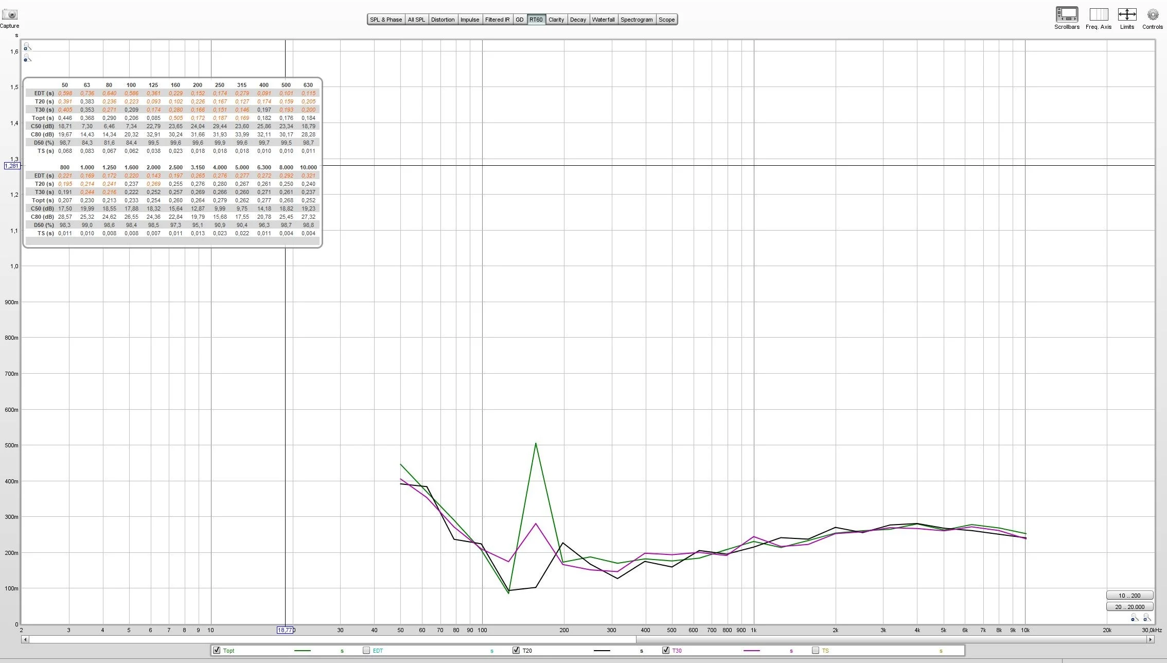
Task: Open the Controls gear icon
Action: coord(1153,14)
